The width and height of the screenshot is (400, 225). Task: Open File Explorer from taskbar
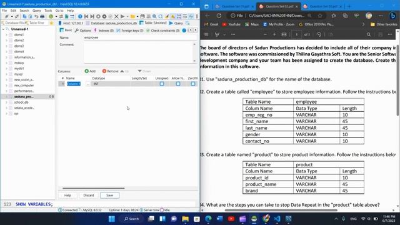point(186,219)
